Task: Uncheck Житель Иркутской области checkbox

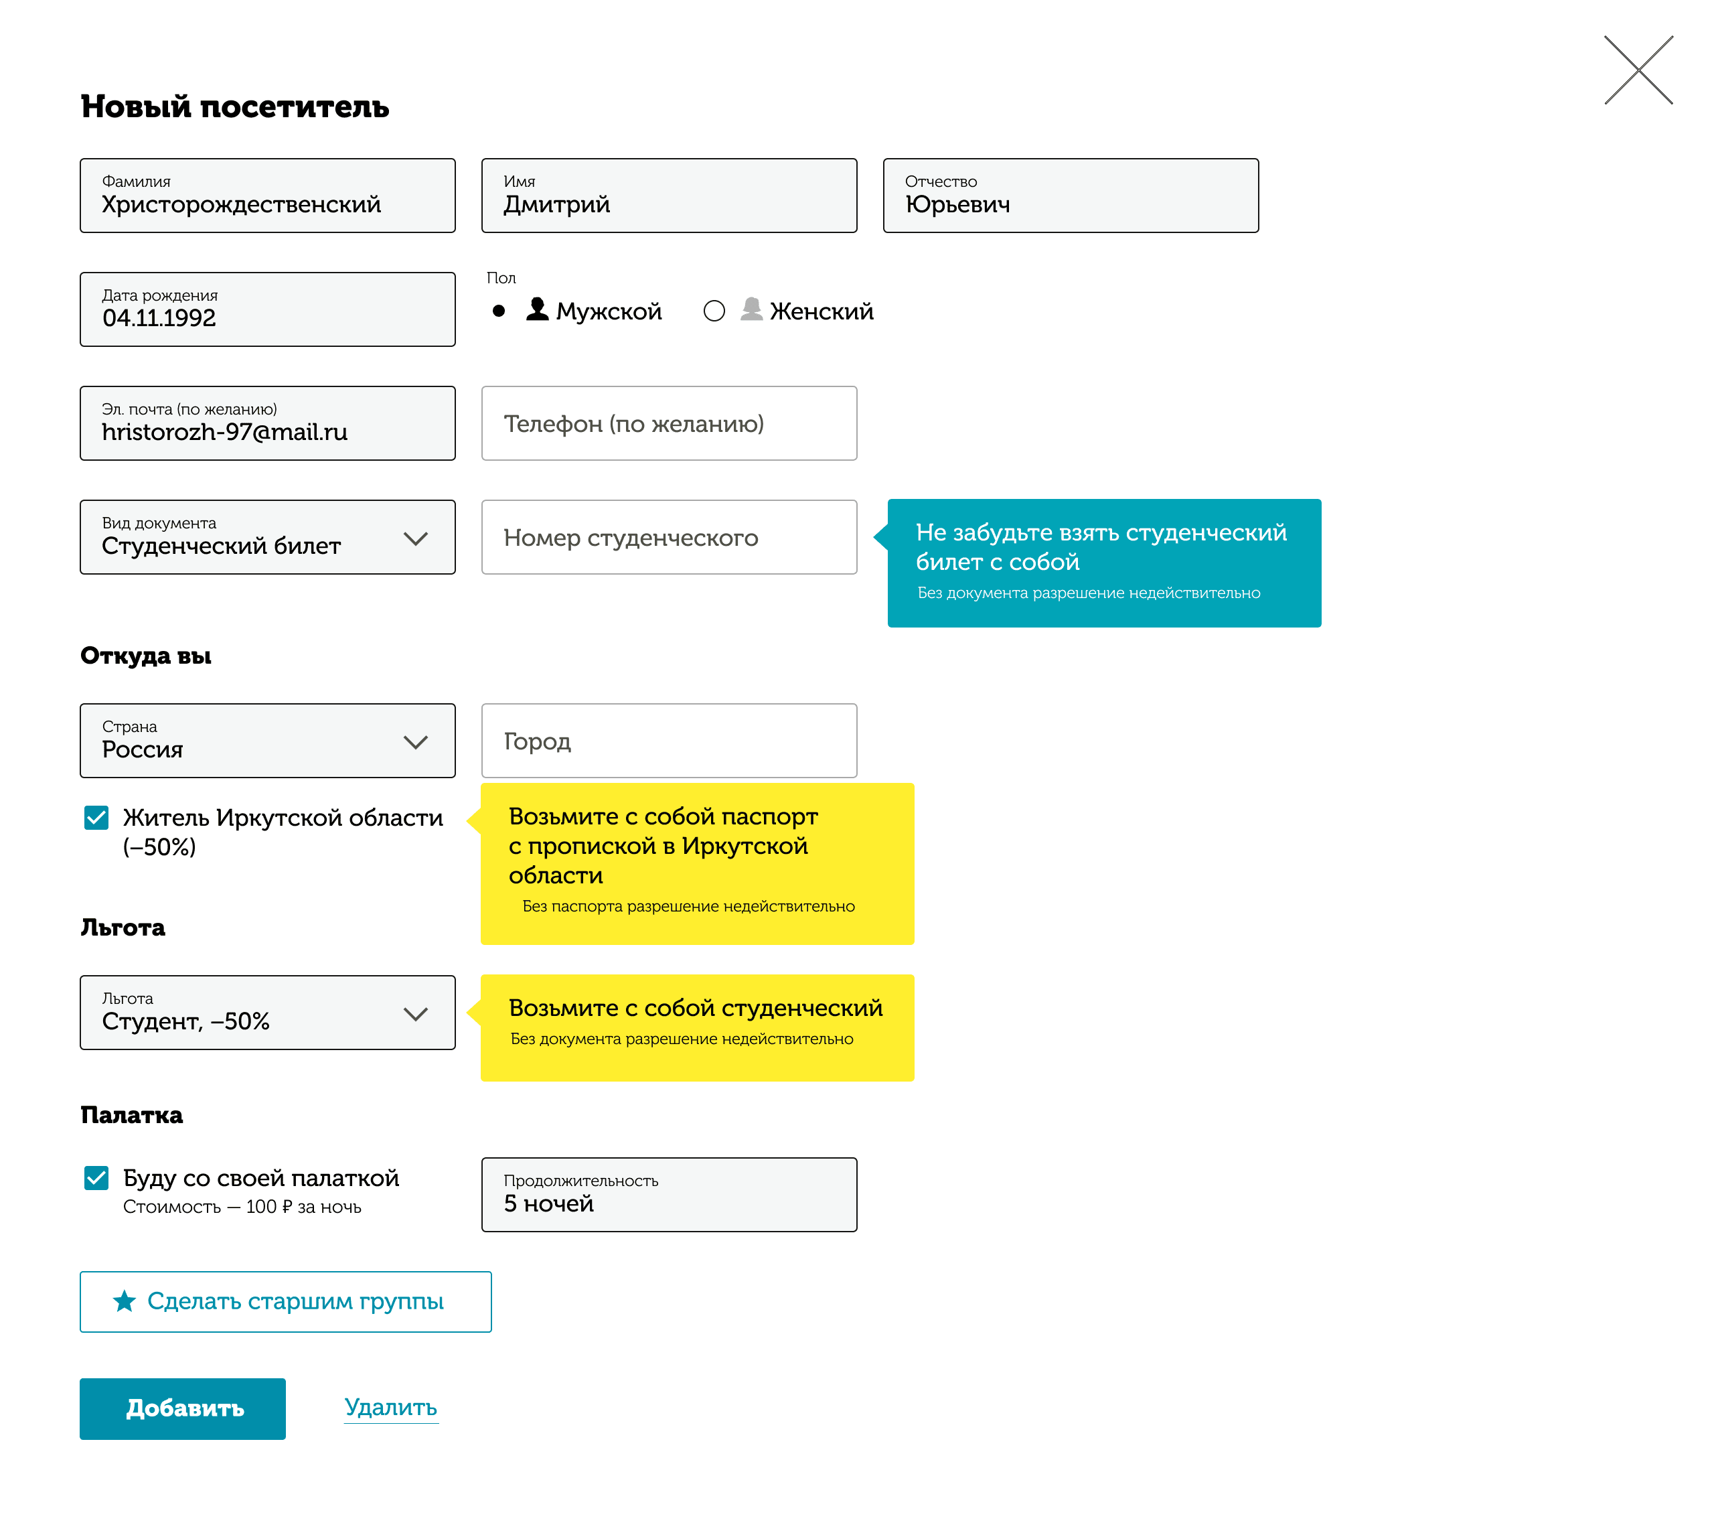Action: (x=96, y=816)
